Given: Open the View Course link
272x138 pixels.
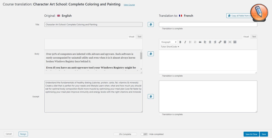Looking at the screenshot, I should pyautogui.click(x=129, y=5).
